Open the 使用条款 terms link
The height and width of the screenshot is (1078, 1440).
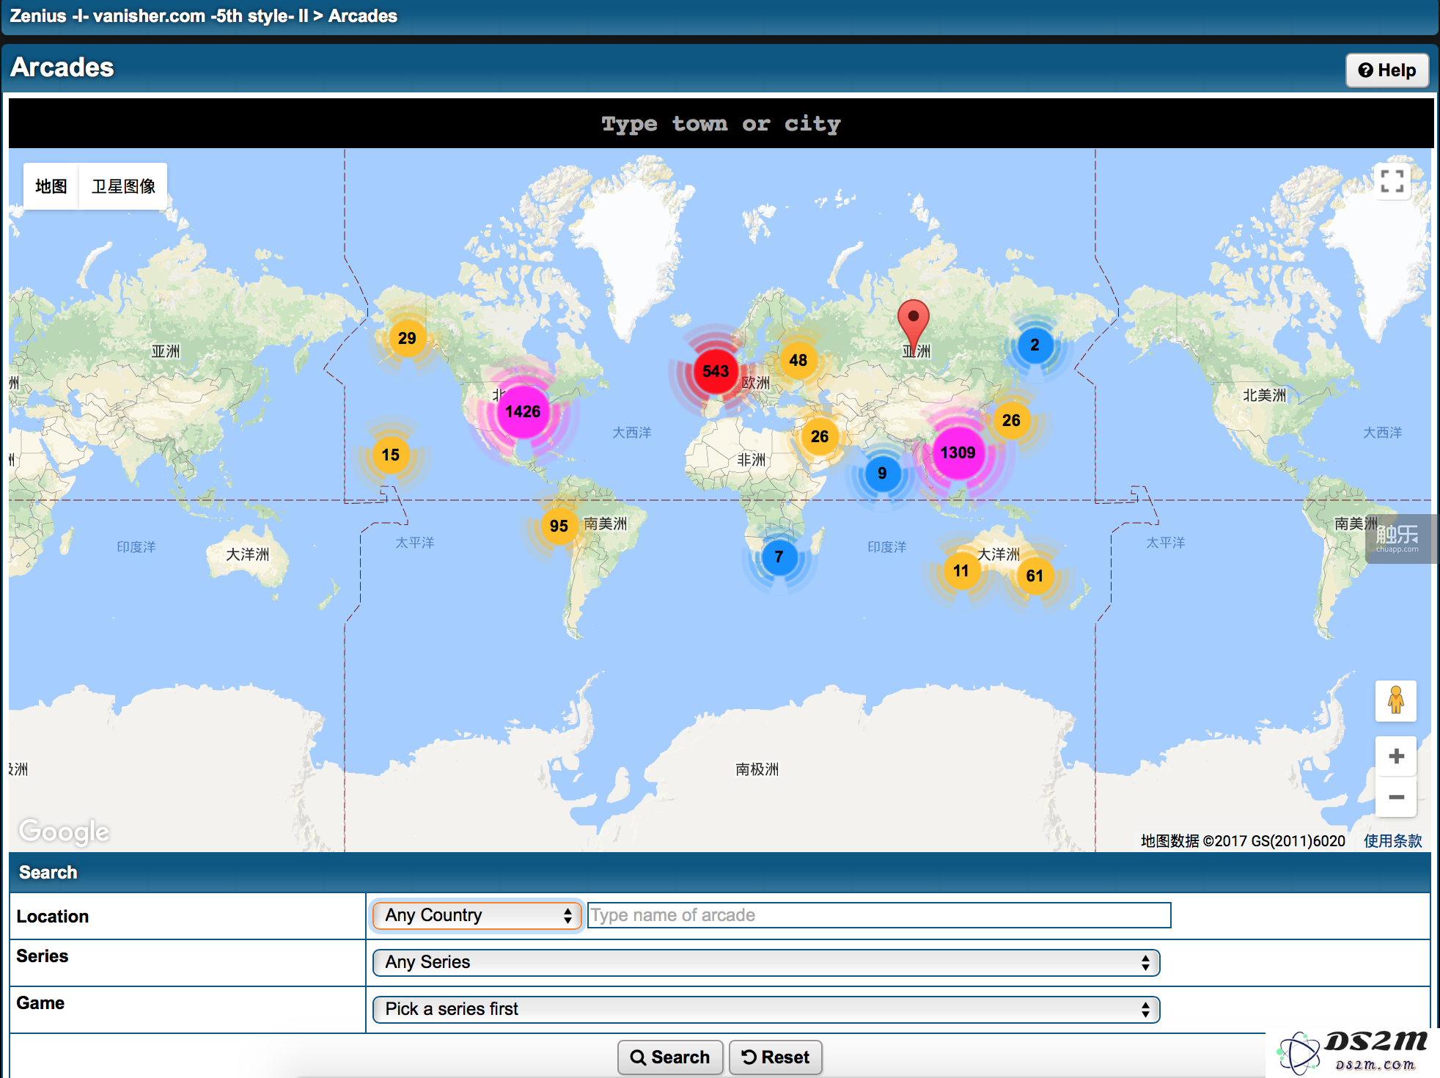pos(1392,841)
